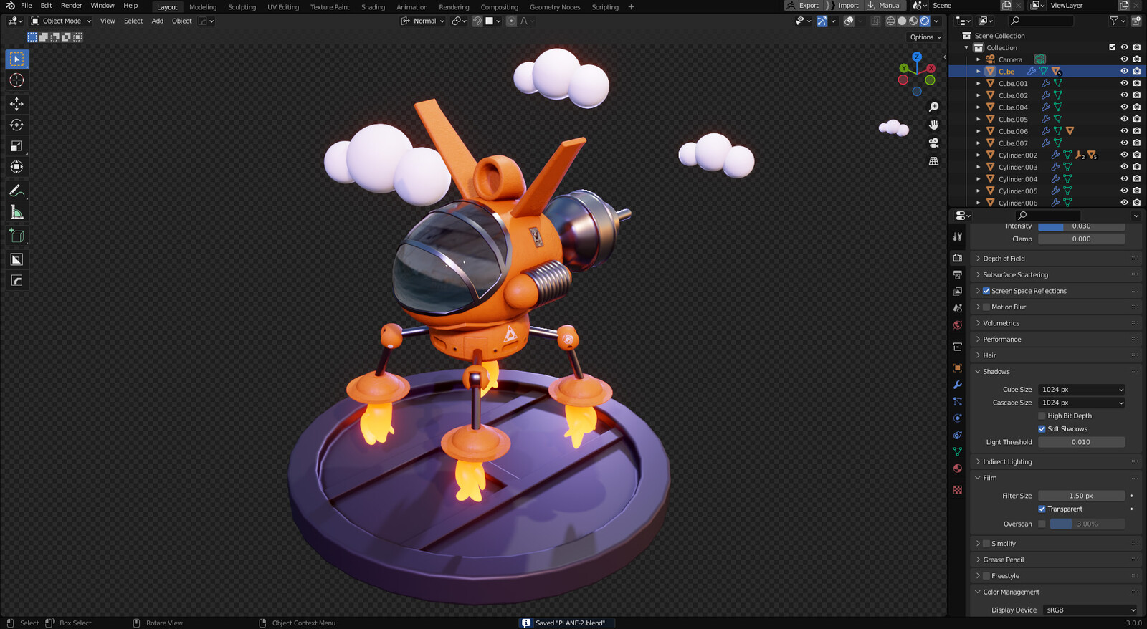Viewport: 1147px width, 629px height.
Task: Open the Modifier properties wrench icon
Action: (x=958, y=385)
